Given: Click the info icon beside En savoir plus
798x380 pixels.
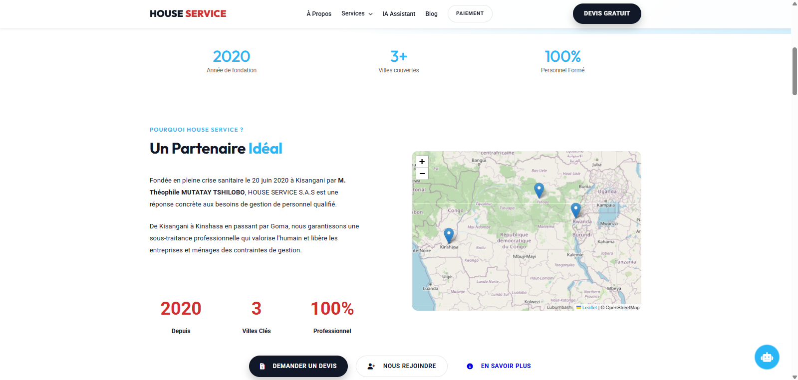Looking at the screenshot, I should point(470,366).
